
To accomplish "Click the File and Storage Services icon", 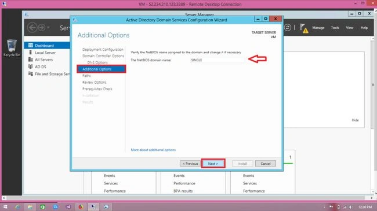I will click(31, 73).
